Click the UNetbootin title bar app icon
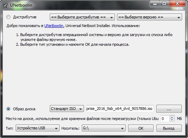 (x=5, y=5)
